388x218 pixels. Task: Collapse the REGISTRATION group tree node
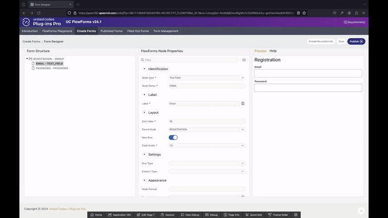click(x=27, y=59)
